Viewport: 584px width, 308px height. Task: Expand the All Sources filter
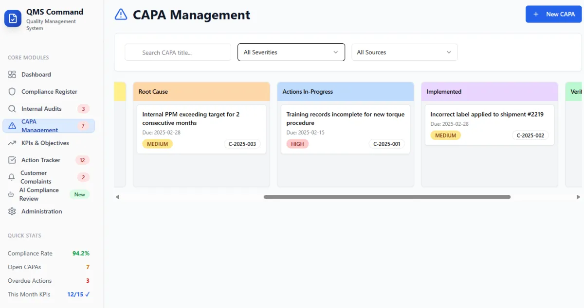404,52
